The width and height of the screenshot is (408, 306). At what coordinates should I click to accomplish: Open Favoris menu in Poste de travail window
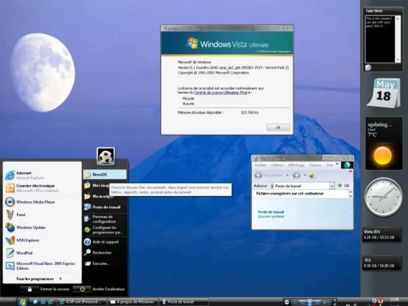point(315,165)
